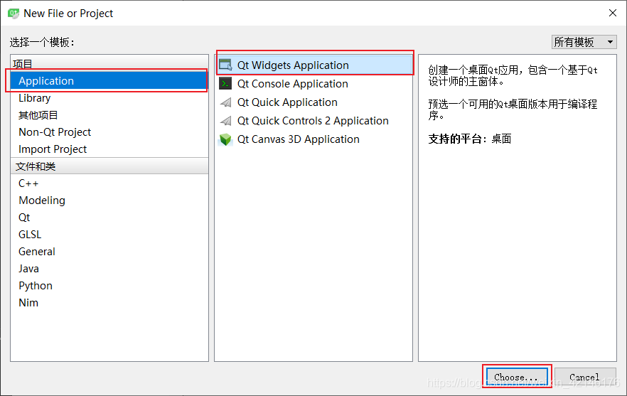Click the Qt Console Application terminal icon
The image size is (627, 396).
225,84
